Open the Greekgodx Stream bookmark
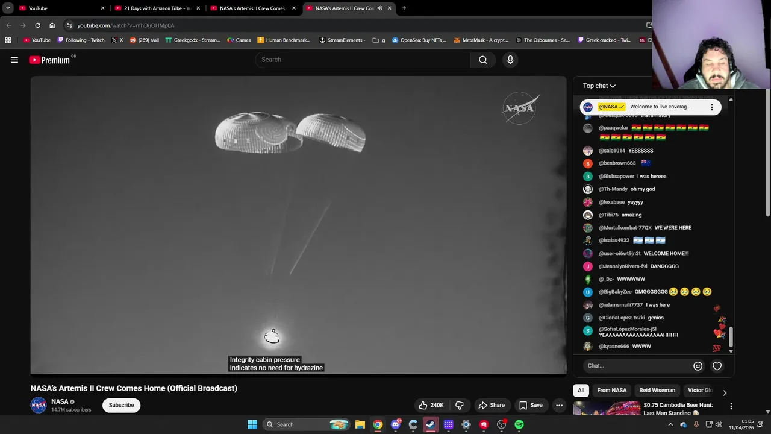The width and height of the screenshot is (771, 434). 193,40
